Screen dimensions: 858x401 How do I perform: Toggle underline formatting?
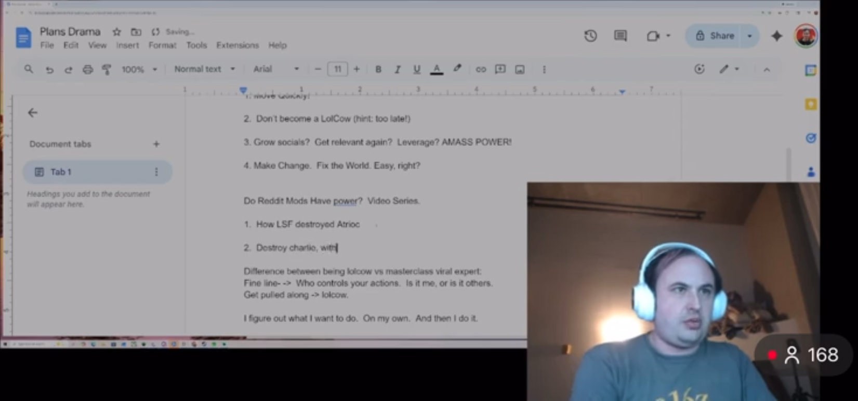tap(417, 70)
